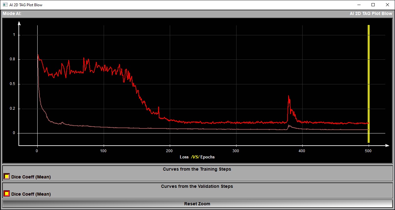
Task: Minimize the AI 2D TAG Plot Blow window
Action: click(359, 5)
